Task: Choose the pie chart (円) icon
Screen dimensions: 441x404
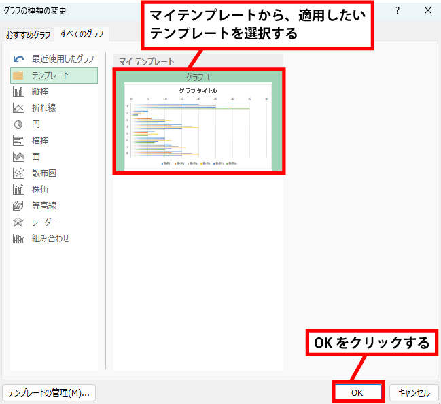Action: tap(18, 124)
